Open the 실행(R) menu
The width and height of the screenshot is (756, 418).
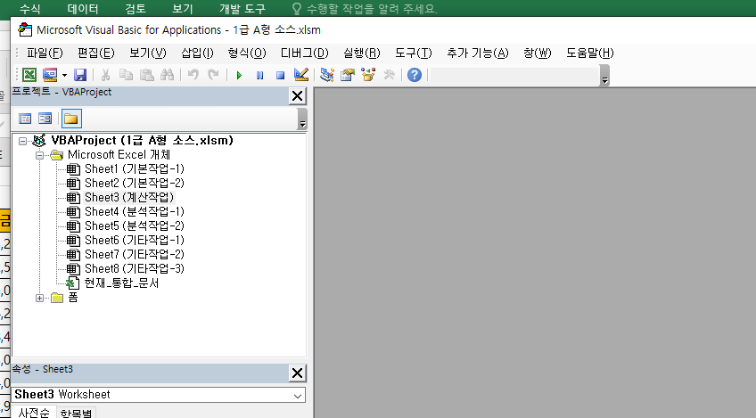(x=362, y=53)
